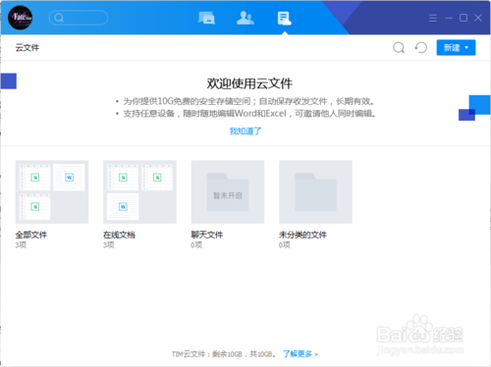491x367 pixels.
Task: Open the 在线文档 folder thumbnail
Action: tap(139, 192)
